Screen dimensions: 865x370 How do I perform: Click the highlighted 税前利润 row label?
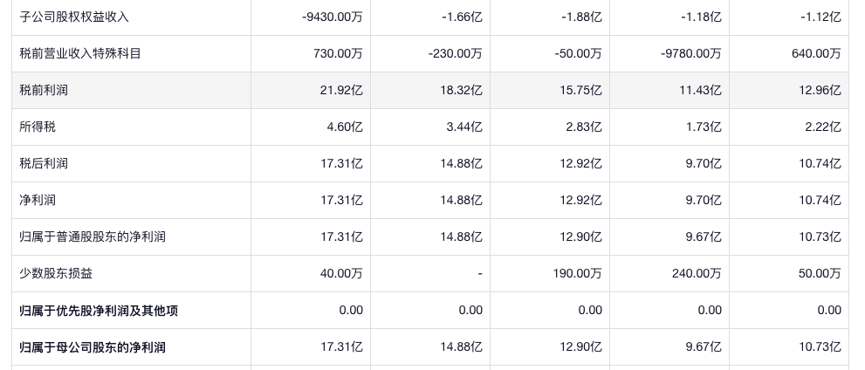point(44,90)
